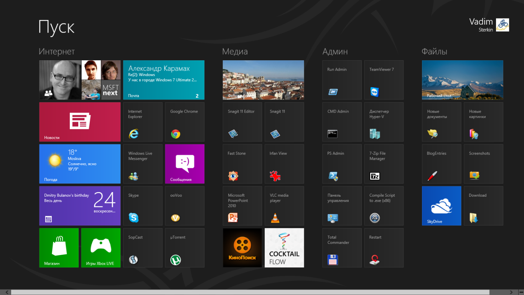Click the Медиа group heading
The image size is (524, 295).
[235, 51]
